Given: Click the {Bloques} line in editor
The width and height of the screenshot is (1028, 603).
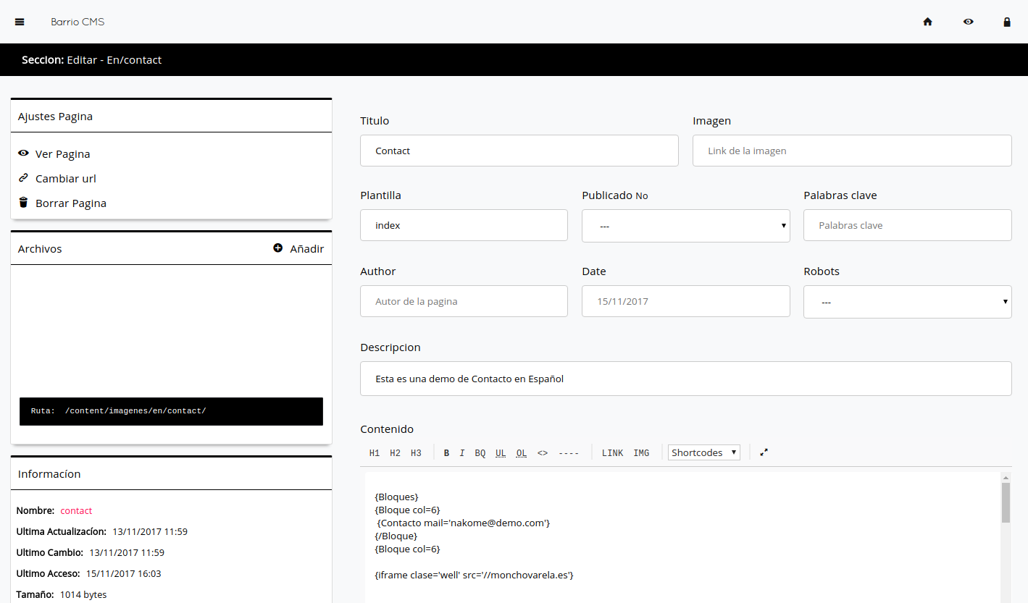Looking at the screenshot, I should (396, 497).
